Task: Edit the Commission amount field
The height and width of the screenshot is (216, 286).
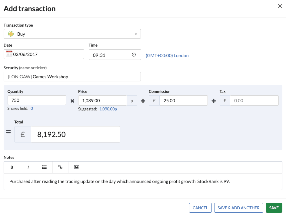Action: pyautogui.click(x=183, y=100)
